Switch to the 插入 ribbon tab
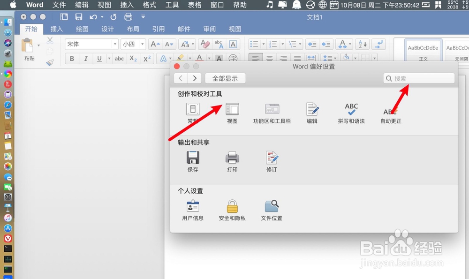This screenshot has height=279, width=469. [57, 29]
